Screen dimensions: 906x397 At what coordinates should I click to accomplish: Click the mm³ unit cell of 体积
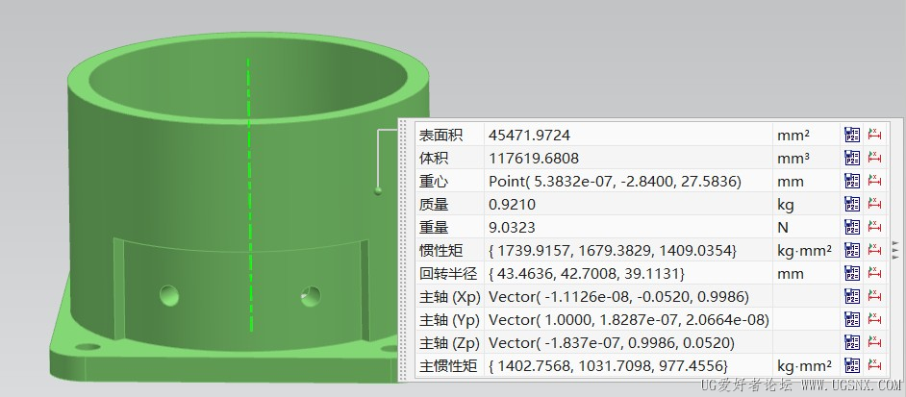click(806, 159)
